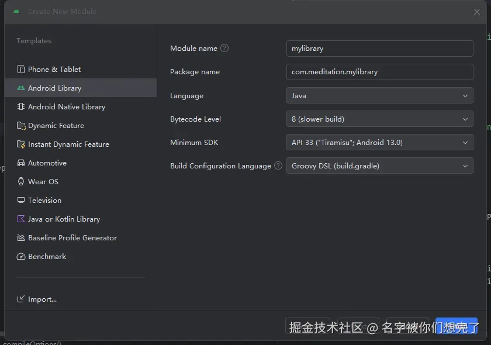Click the Java or Kotlin Library icon
The width and height of the screenshot is (491, 345).
[21, 219]
